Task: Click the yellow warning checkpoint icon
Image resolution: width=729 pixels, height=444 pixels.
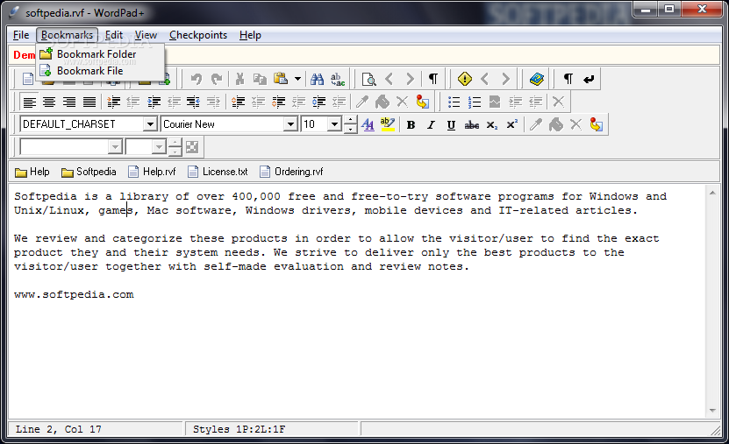Action: (x=464, y=79)
